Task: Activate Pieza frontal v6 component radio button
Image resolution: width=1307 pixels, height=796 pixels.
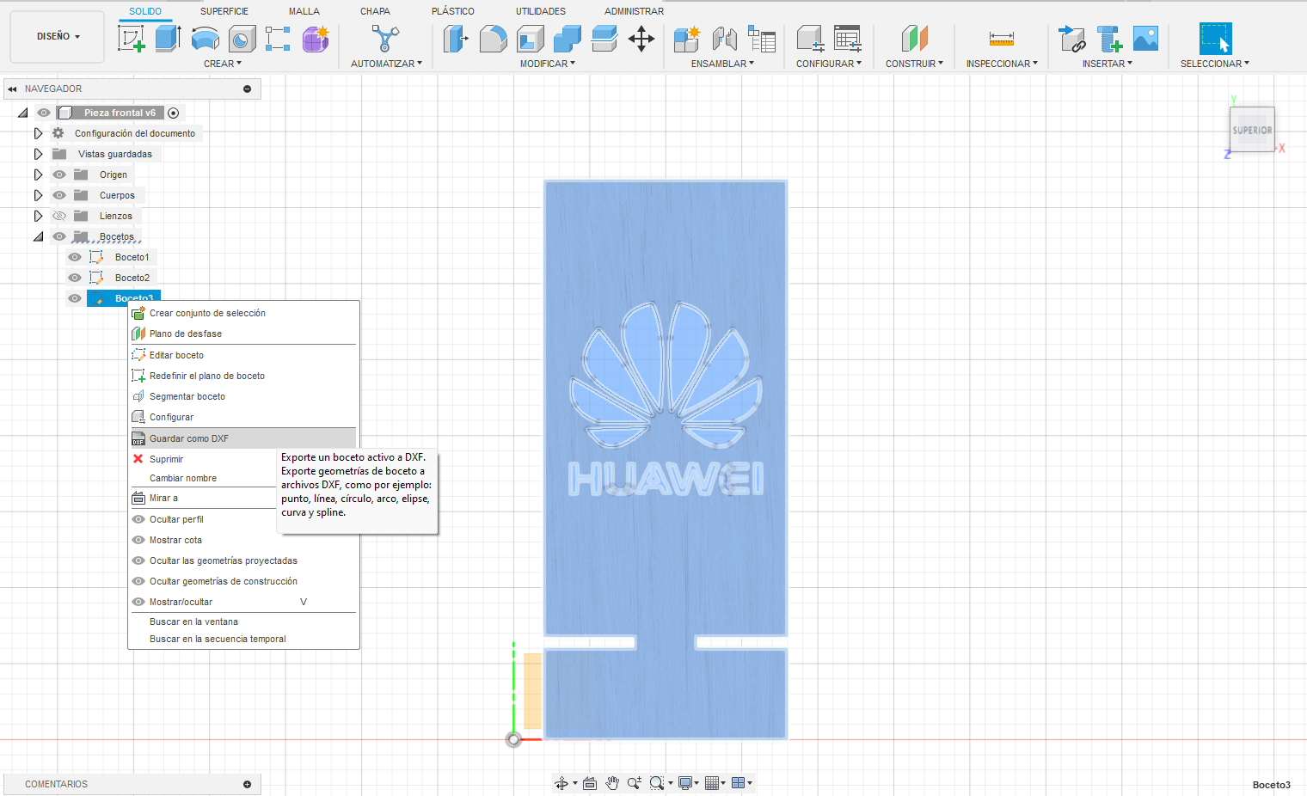Action: click(174, 113)
